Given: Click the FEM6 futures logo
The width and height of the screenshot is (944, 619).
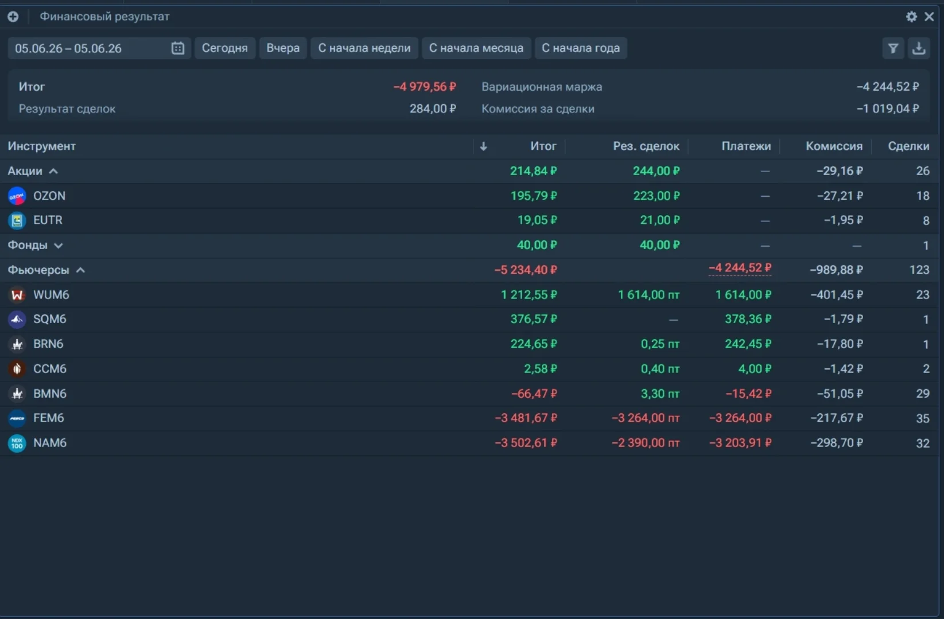Looking at the screenshot, I should coord(17,418).
